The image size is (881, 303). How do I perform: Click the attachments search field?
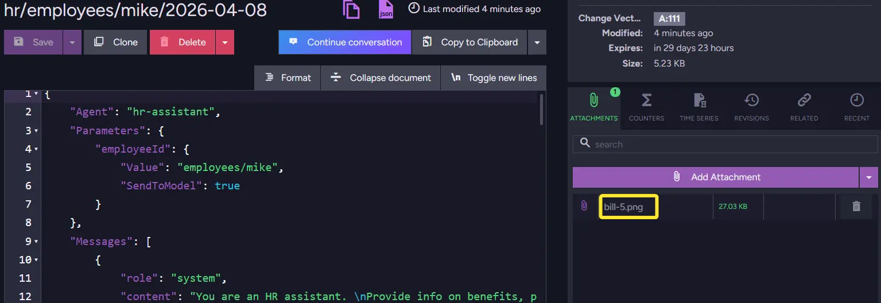(729, 145)
